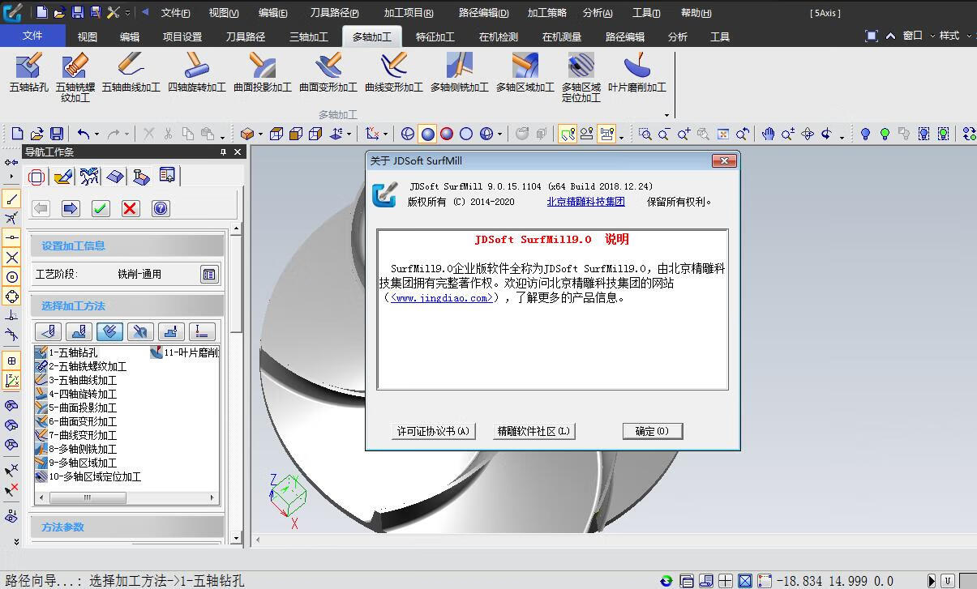This screenshot has height=589, width=977.
Task: Toggle the hollow circle wireframe mode
Action: [x=466, y=134]
